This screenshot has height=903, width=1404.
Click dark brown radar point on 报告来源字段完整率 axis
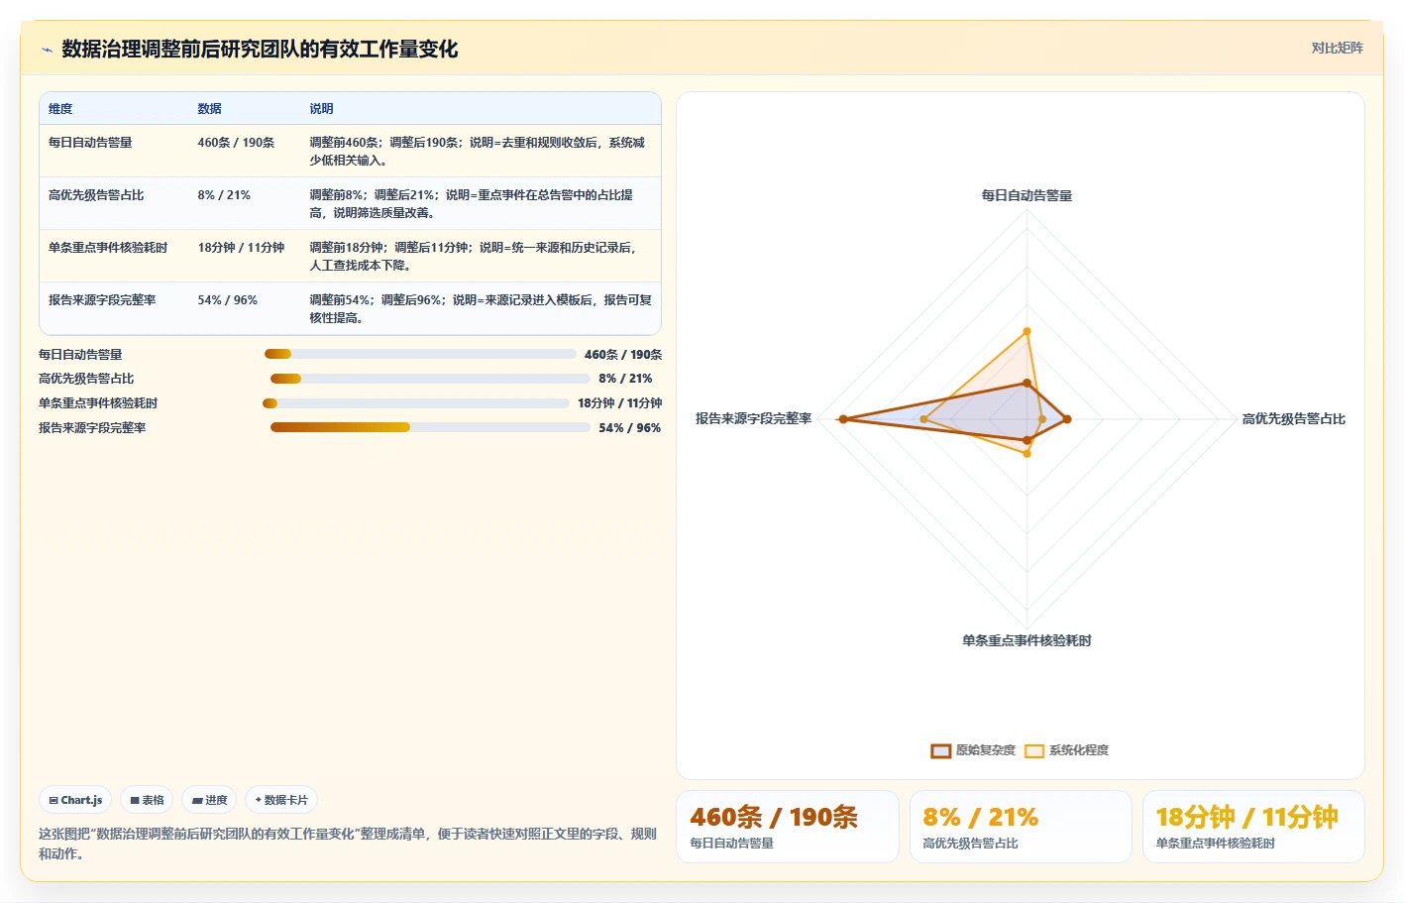[x=843, y=419]
